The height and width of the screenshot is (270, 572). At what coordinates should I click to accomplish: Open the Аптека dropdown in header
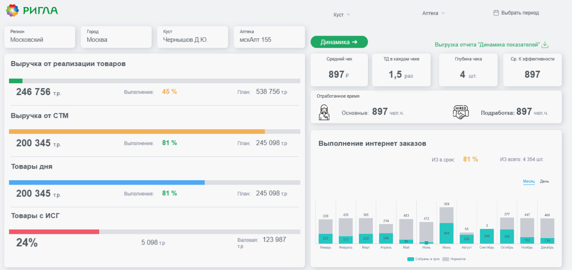tap(434, 13)
